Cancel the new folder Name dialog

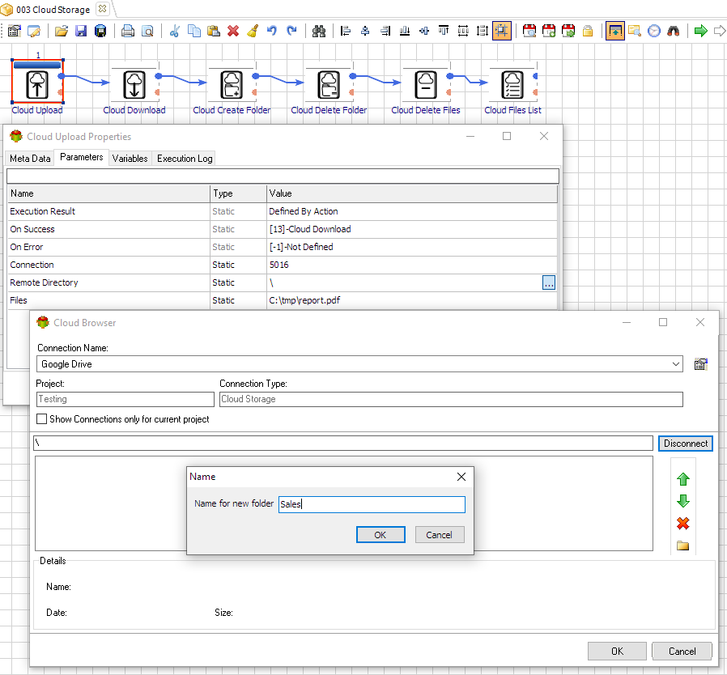(439, 534)
